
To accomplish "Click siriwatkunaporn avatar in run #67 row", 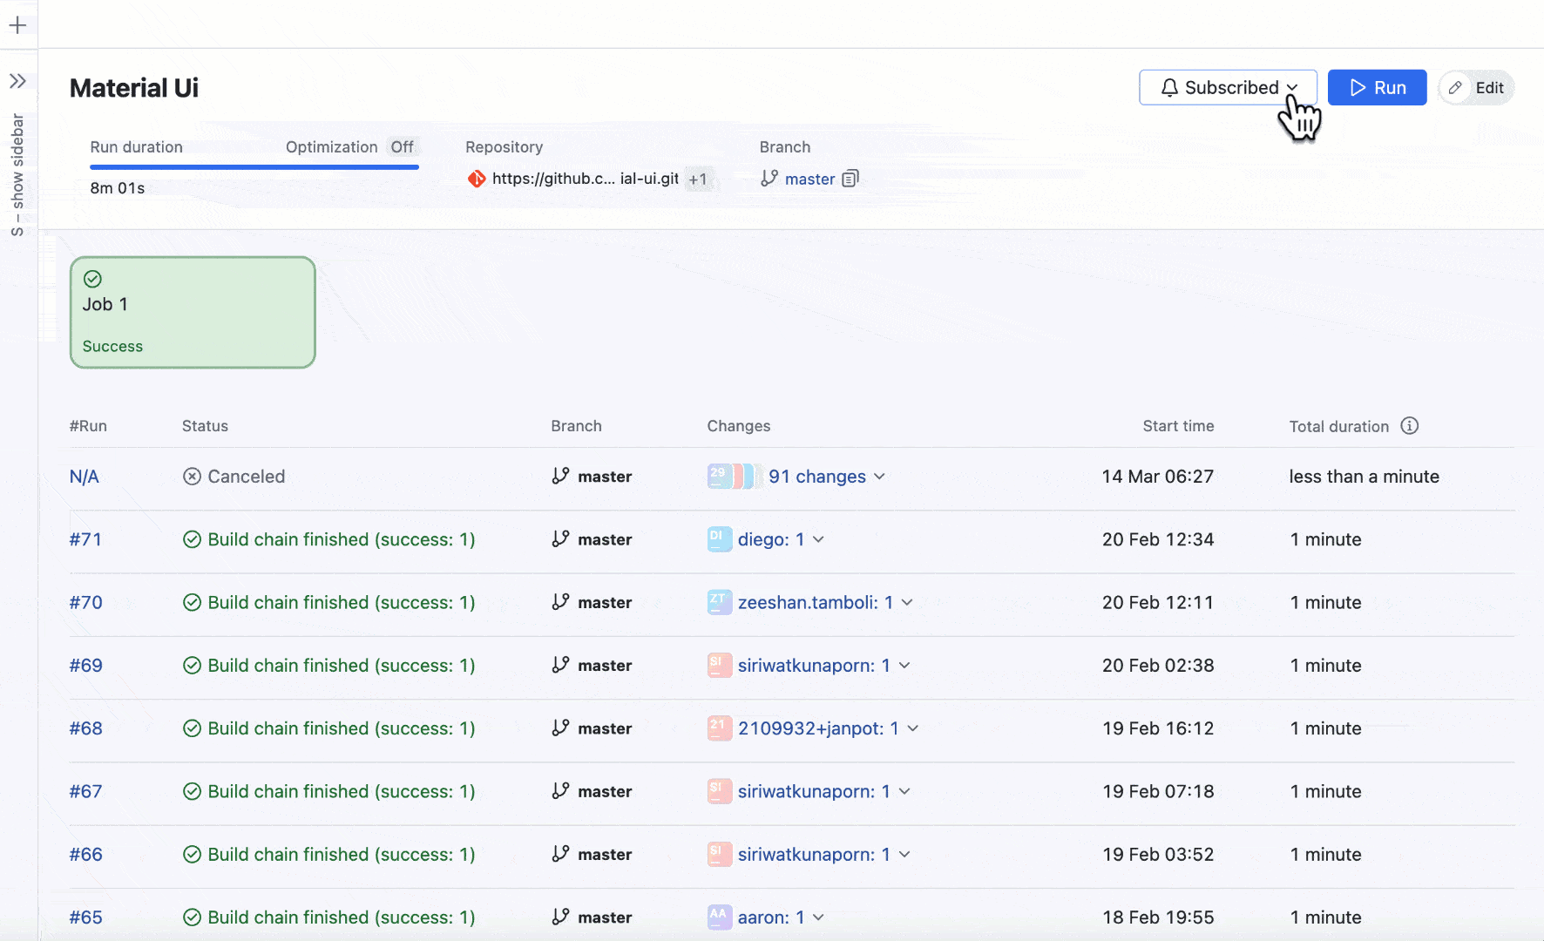I will (x=719, y=791).
